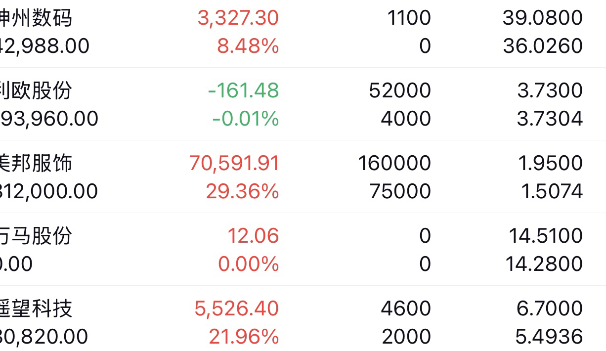This screenshot has width=606, height=351.
Task: Click the 14.5100 current price
Action: pyautogui.click(x=546, y=236)
